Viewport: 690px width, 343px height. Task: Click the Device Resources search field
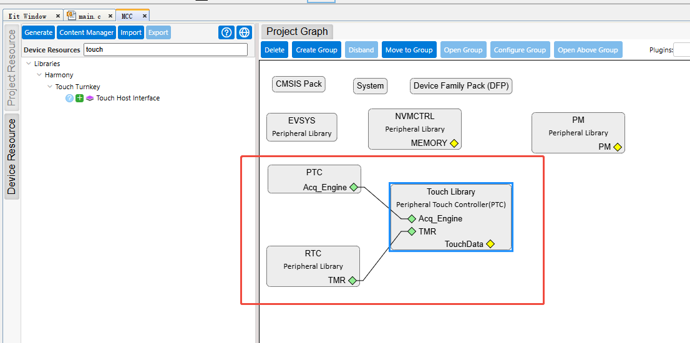coord(165,50)
